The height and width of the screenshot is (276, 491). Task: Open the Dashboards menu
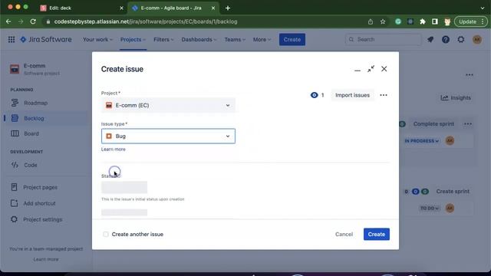pos(199,39)
